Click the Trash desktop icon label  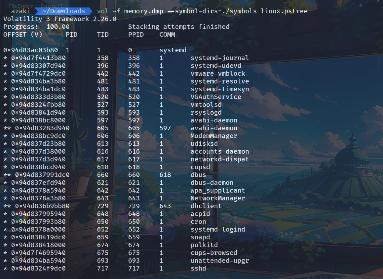pos(21,44)
